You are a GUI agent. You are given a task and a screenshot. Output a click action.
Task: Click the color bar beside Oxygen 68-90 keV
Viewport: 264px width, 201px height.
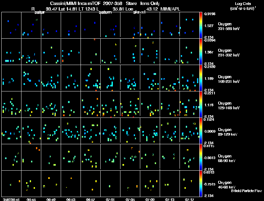point(201,157)
